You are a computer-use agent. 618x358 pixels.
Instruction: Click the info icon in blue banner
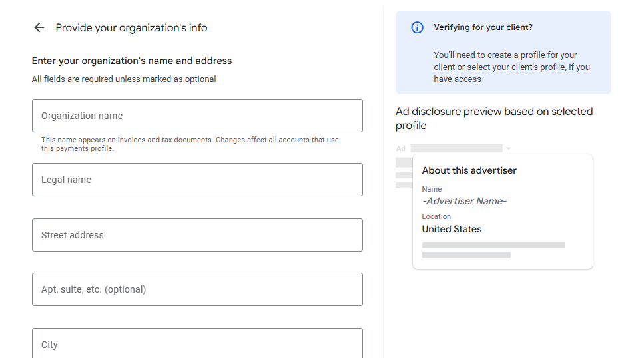(417, 27)
